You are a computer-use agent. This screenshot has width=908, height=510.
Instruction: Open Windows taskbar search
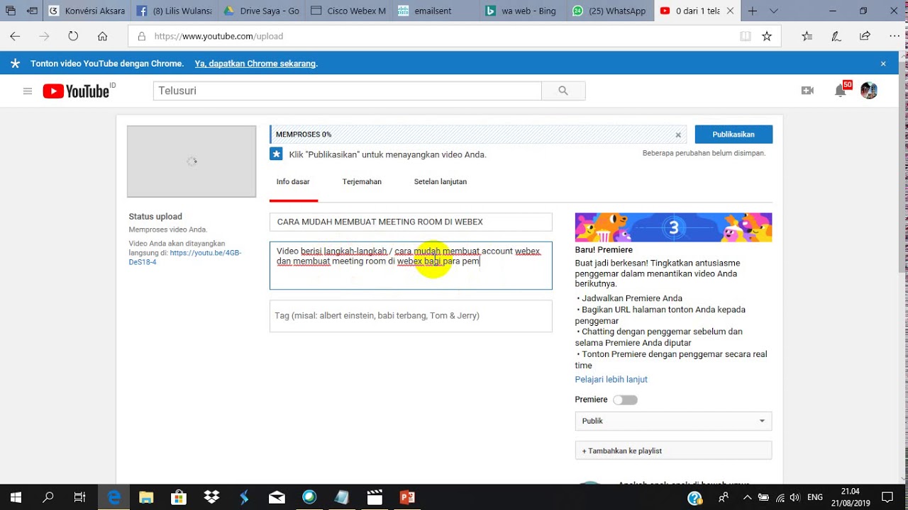(x=48, y=497)
